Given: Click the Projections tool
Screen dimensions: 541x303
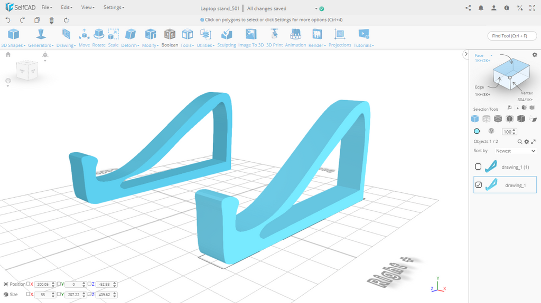Looking at the screenshot, I should (340, 37).
